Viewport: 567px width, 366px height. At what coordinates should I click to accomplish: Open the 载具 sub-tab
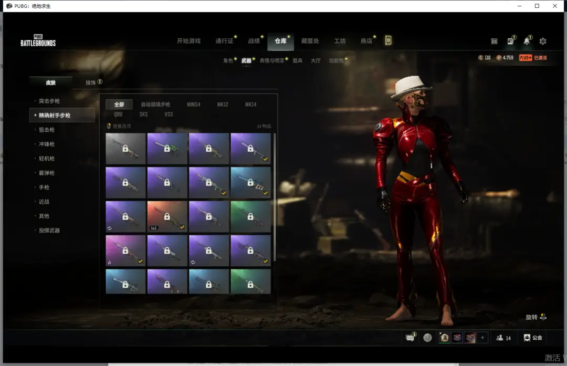297,60
